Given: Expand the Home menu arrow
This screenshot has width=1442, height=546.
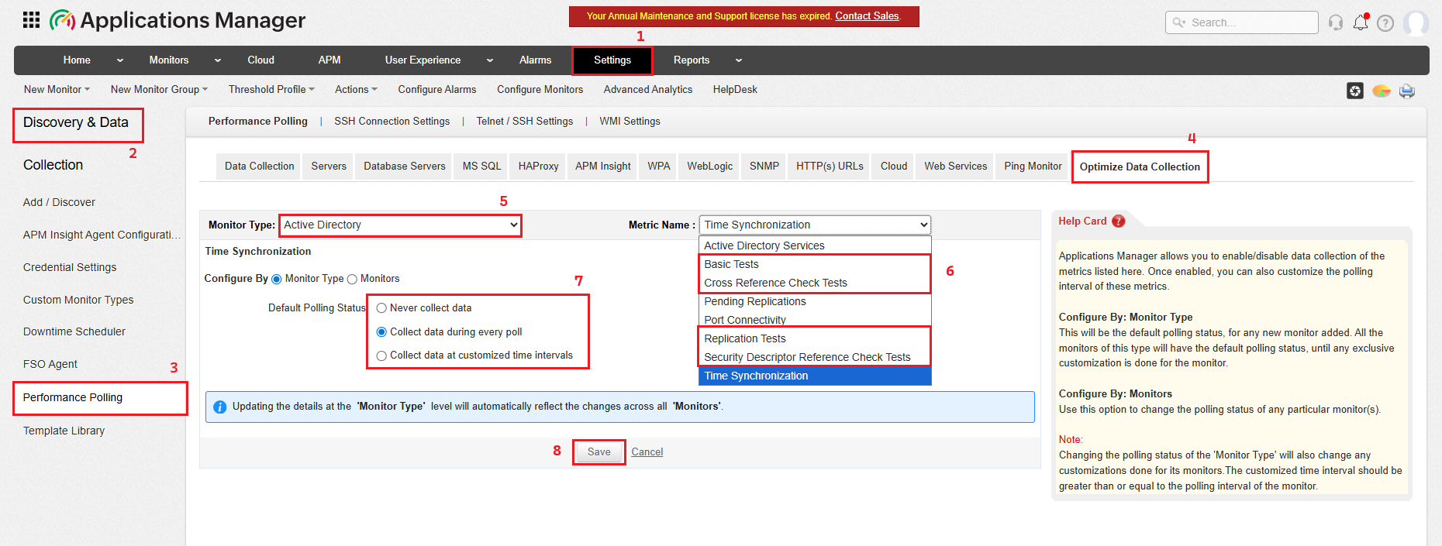Looking at the screenshot, I should pyautogui.click(x=119, y=60).
